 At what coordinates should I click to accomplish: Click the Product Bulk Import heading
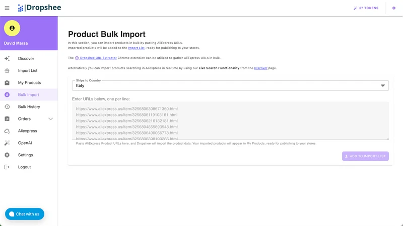click(x=107, y=34)
